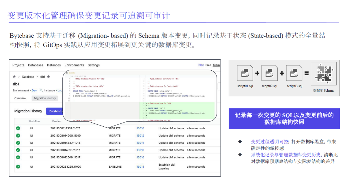Screen dimensions: 355x189
Task: Switch to the Overview tab
Action: coord(20,98)
